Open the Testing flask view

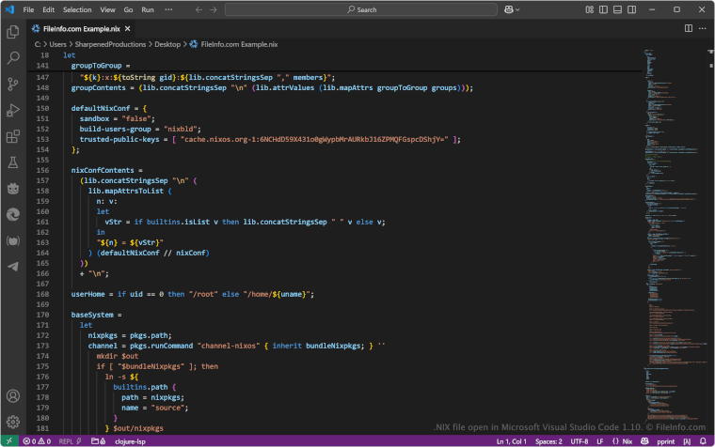(13, 162)
